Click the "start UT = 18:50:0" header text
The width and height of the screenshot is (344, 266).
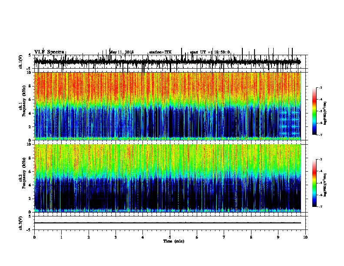[x=210, y=52]
